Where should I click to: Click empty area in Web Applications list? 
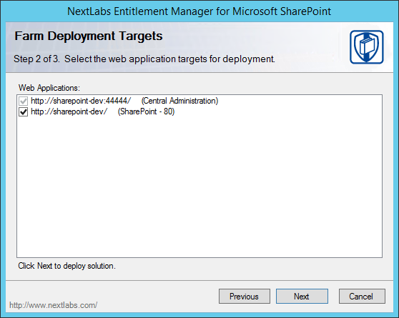(199, 186)
